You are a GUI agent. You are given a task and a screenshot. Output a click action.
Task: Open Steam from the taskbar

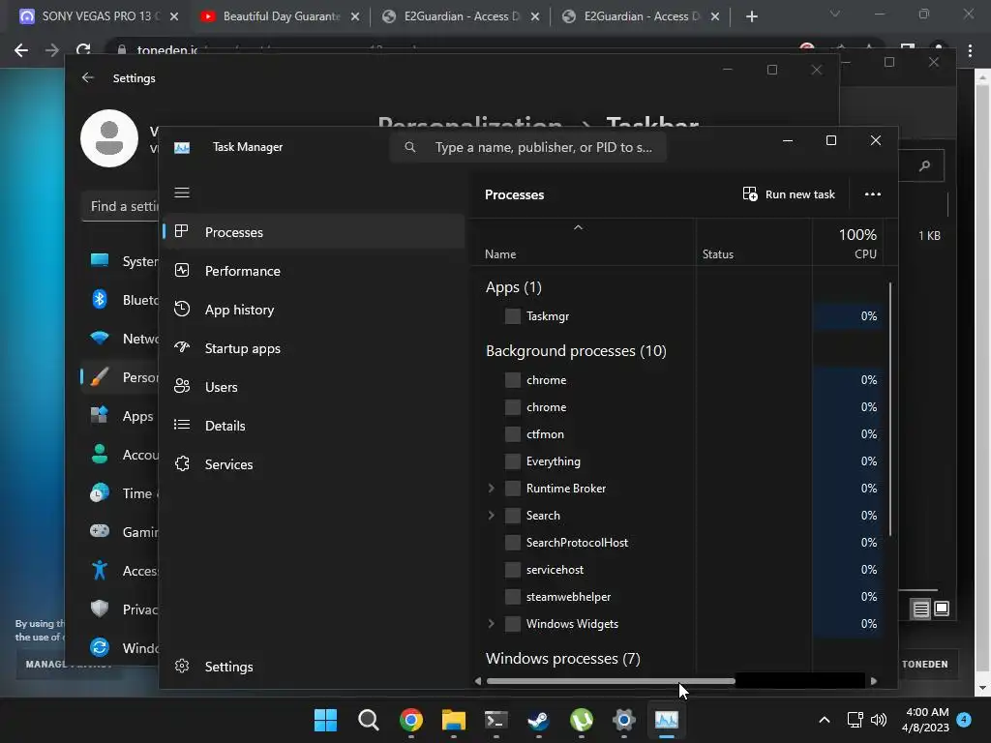coord(538,720)
